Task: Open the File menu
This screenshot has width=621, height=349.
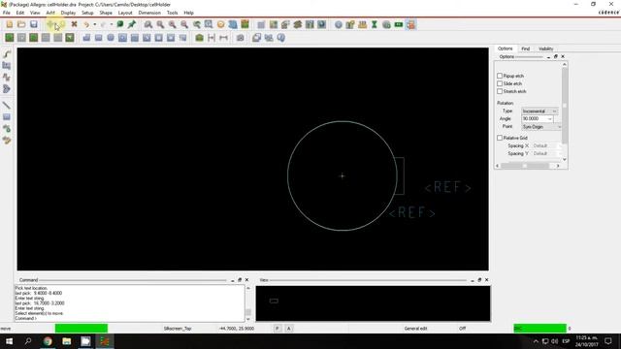Action: (7, 13)
